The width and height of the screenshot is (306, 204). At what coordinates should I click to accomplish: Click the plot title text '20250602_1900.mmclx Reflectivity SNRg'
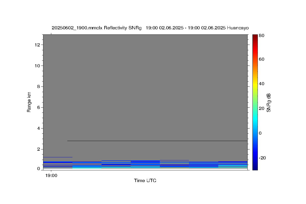[x=97, y=28]
